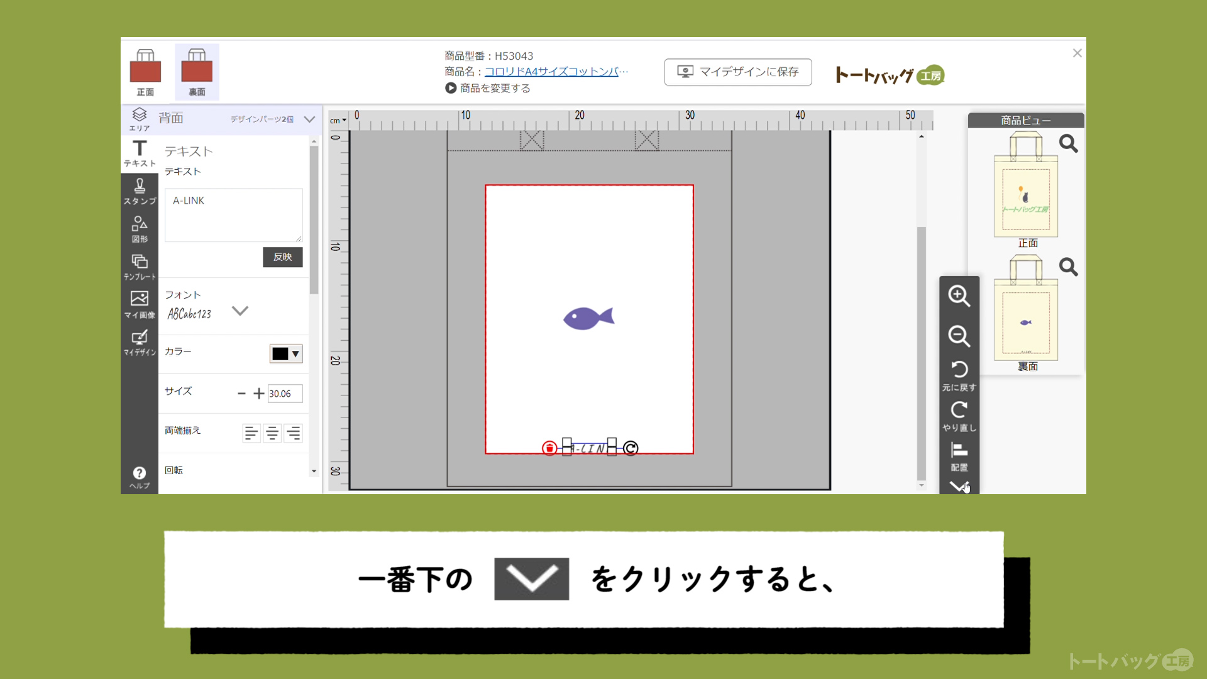1207x679 pixels.
Task: Zoom out on the canvas
Action: tap(959, 336)
